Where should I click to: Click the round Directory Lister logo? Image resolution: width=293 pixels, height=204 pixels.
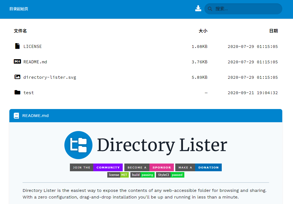click(x=78, y=145)
